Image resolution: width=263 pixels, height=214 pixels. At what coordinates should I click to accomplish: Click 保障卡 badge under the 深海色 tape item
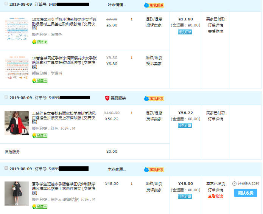(40, 42)
